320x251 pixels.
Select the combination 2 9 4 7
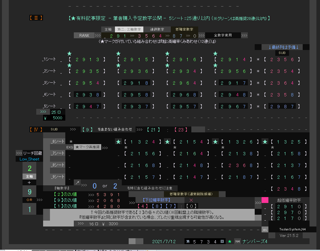coord(88,107)
